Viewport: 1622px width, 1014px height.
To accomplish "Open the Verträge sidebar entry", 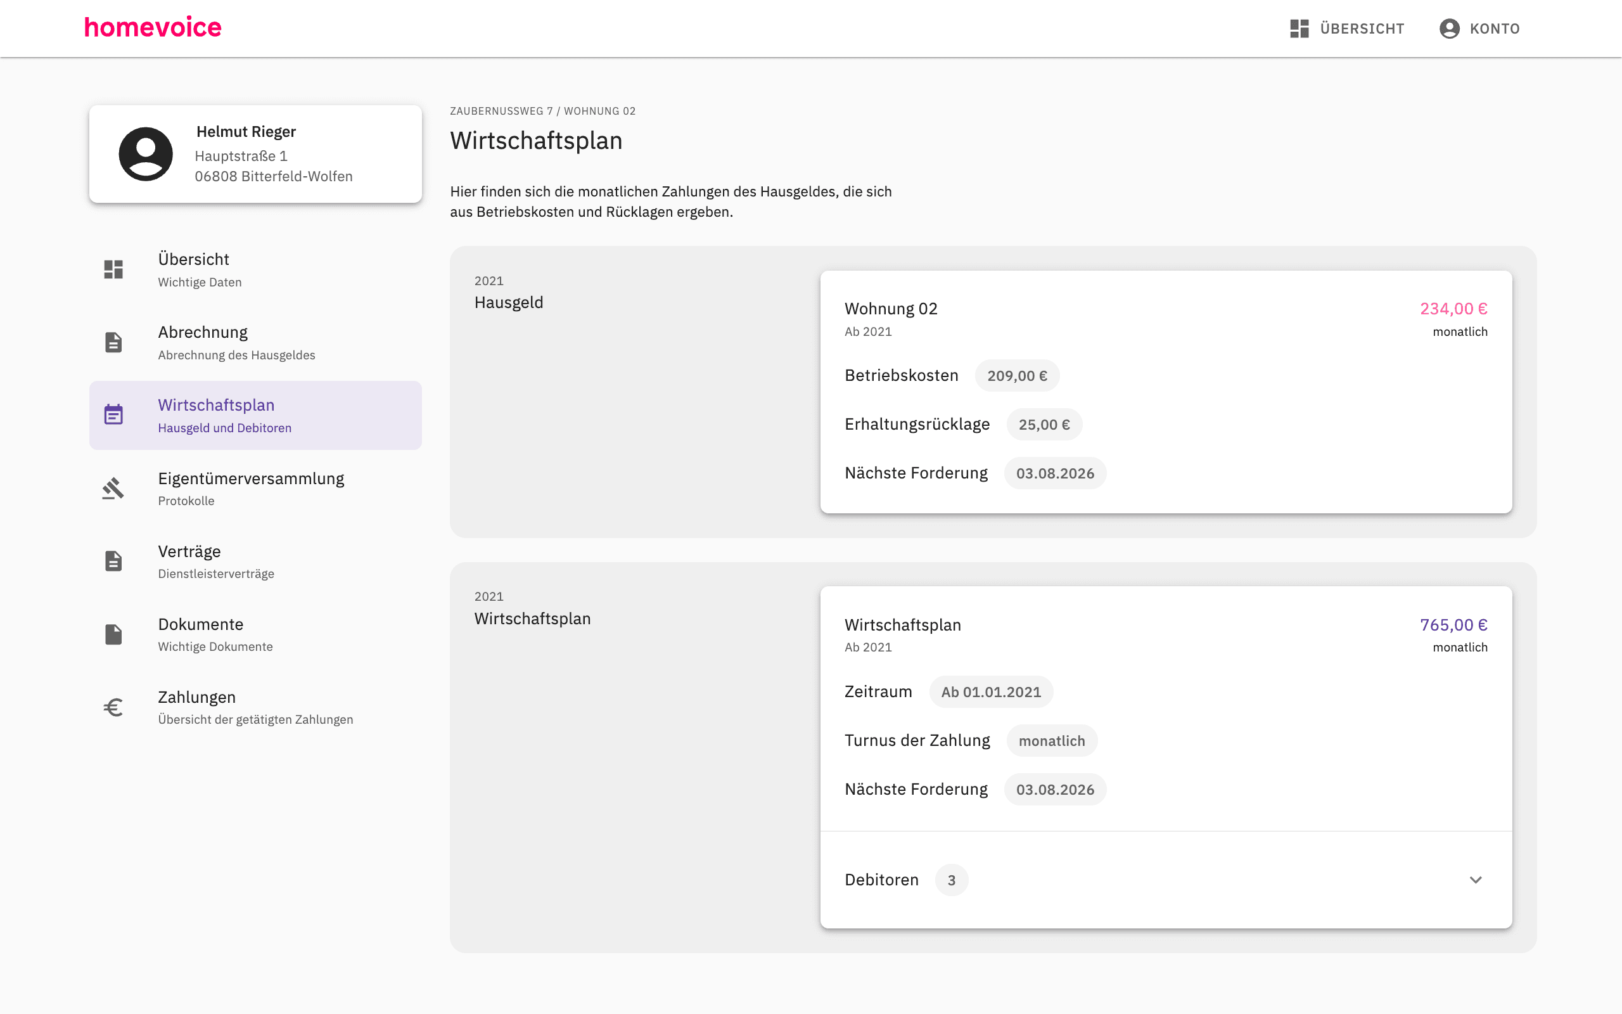I will 255,562.
